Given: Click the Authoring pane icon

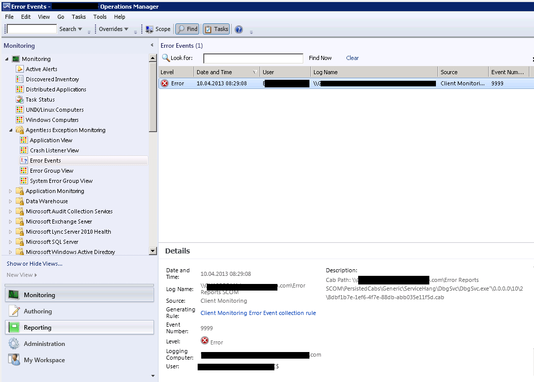Looking at the screenshot, I should 14,311.
